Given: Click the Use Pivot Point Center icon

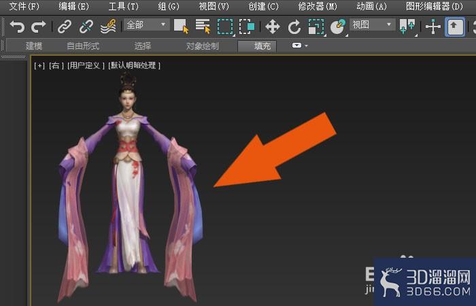Looking at the screenshot, I should 407,27.
